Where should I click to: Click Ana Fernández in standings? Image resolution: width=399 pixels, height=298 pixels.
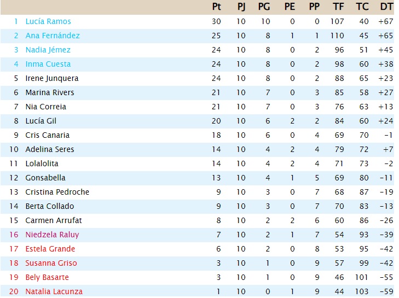point(53,36)
